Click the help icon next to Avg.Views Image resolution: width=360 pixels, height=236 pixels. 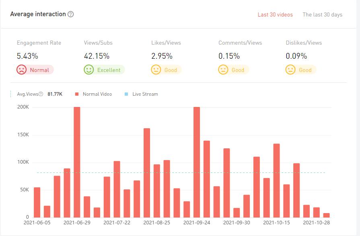click(x=41, y=94)
